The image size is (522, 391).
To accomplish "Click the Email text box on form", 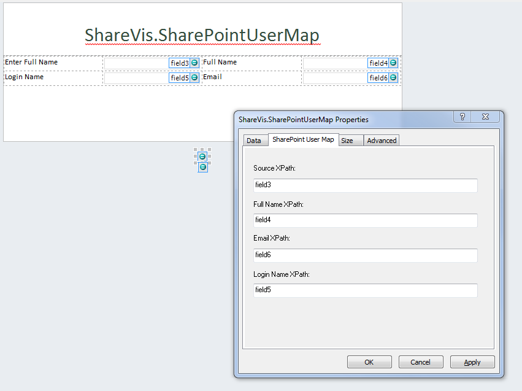I will pyautogui.click(x=350, y=78).
